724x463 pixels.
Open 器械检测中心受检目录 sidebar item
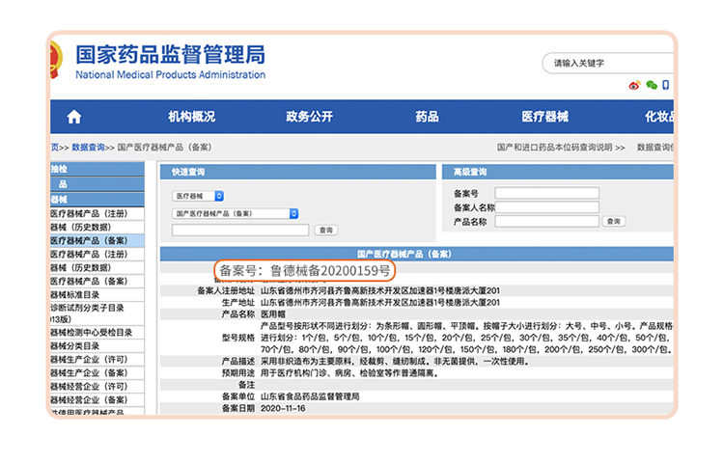[97, 333]
